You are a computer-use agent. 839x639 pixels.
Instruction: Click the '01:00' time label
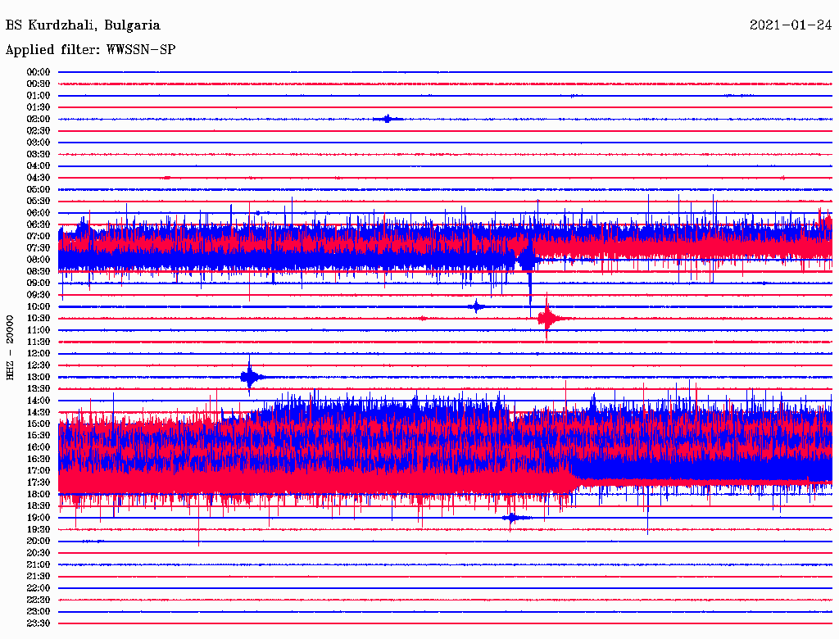pos(39,96)
